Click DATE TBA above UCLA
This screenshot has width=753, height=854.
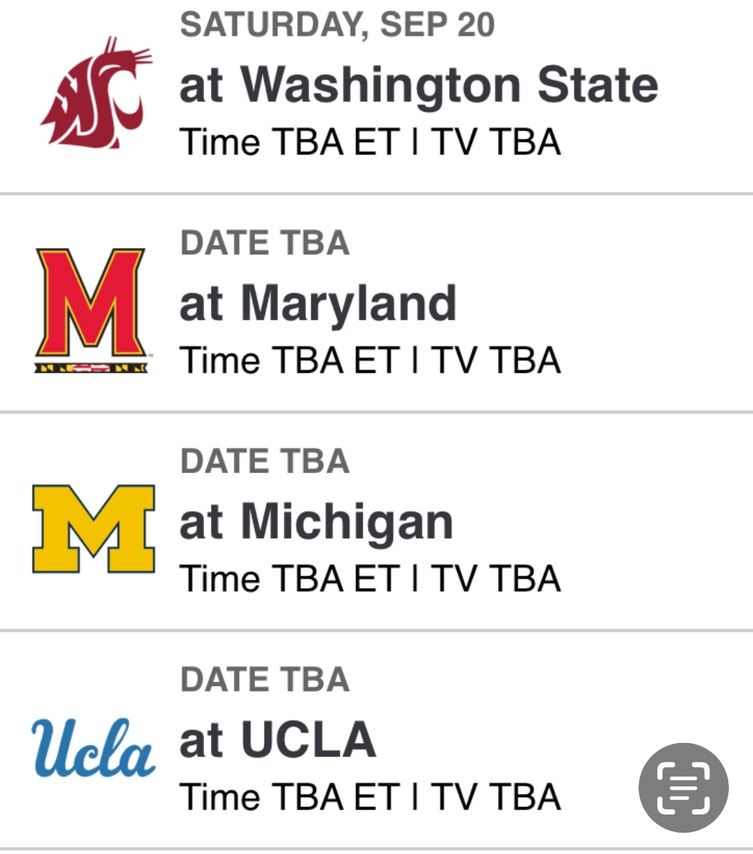click(x=265, y=679)
